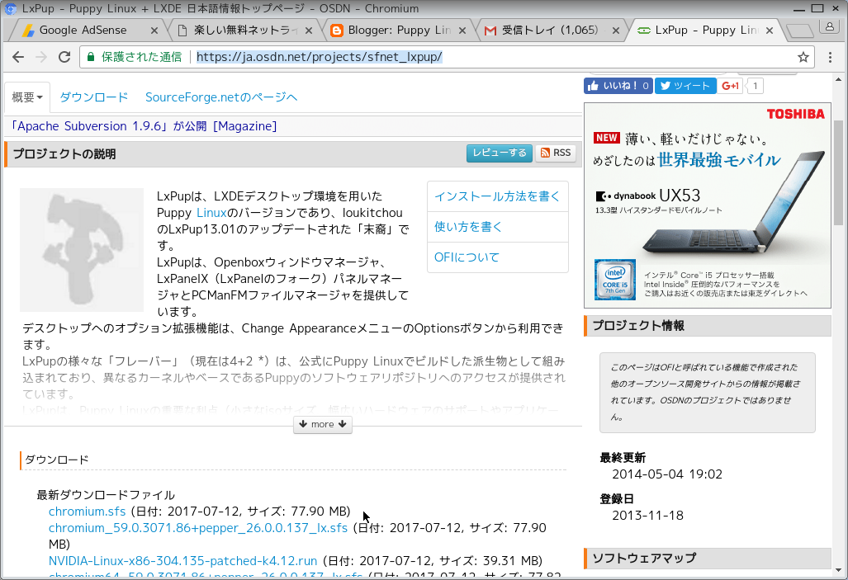Open the Chromium three-dot menu
Screen dimensions: 848x580
coord(830,57)
